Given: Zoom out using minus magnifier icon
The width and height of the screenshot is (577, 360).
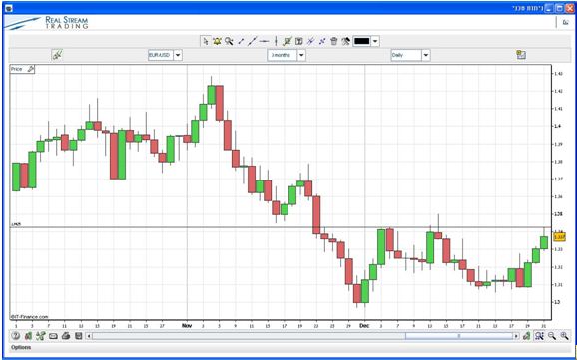Looking at the screenshot, I should click(552, 336).
